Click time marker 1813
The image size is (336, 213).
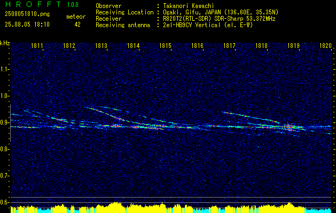[101, 45]
